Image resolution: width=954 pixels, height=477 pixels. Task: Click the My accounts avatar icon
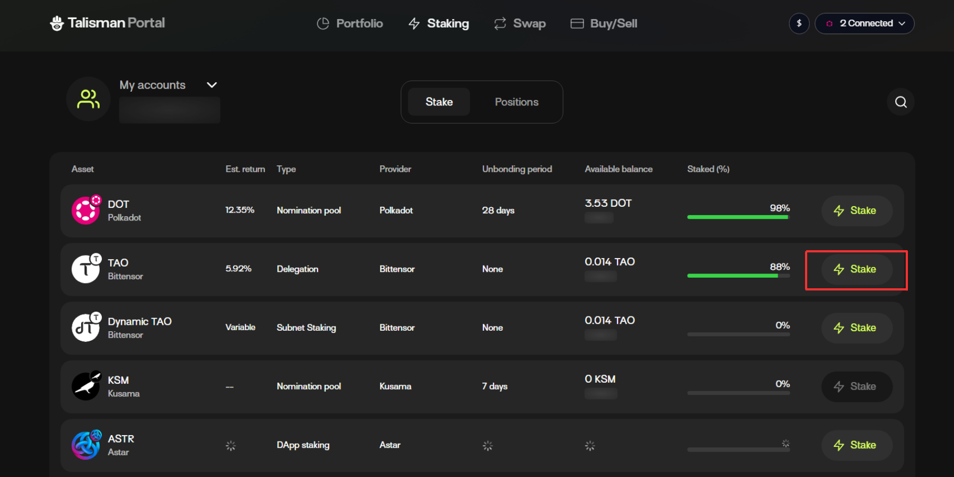coord(89,99)
